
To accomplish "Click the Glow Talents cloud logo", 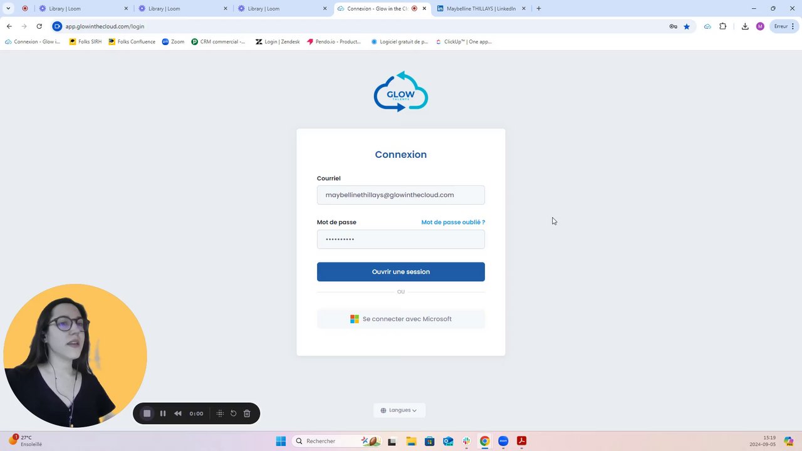I will [401, 91].
